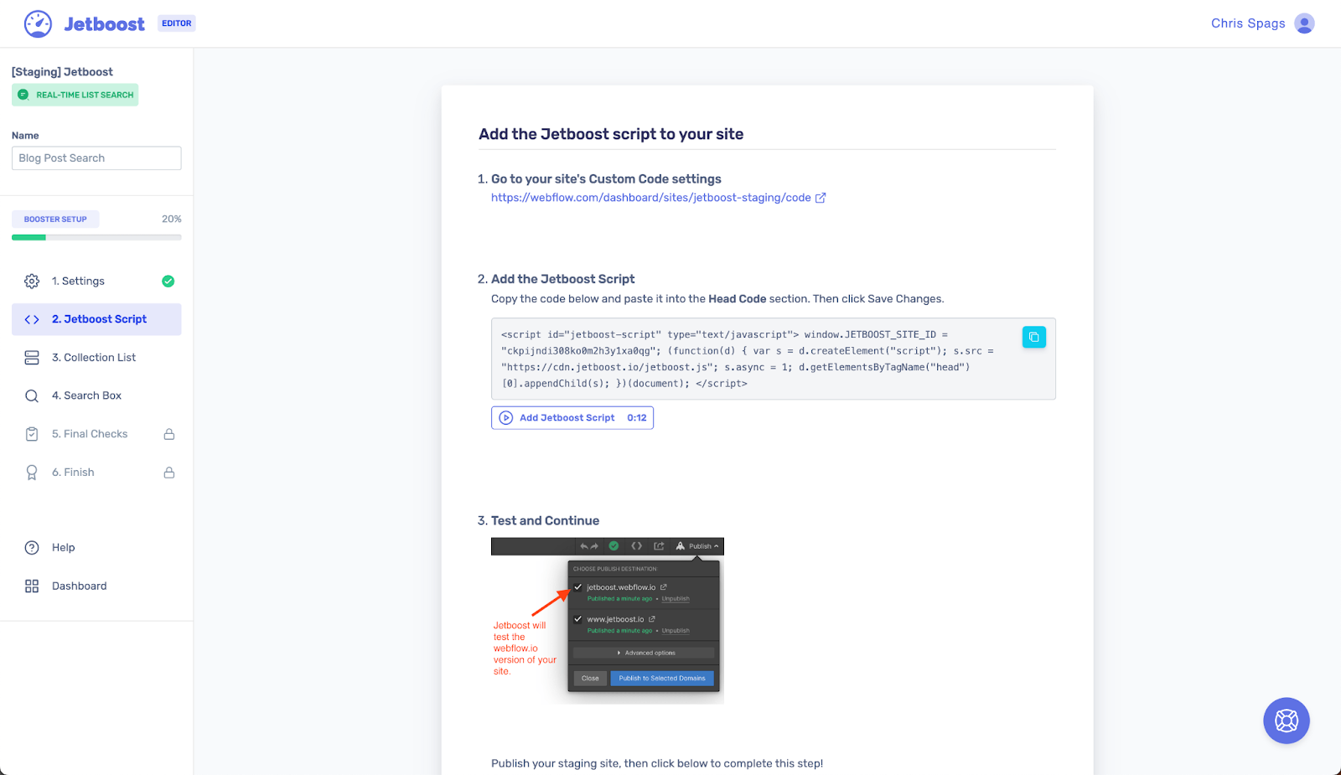Viewport: 1341px width, 775px height.
Task: Click the 'Add the Jetboost Script' step heading
Action: coord(562,280)
